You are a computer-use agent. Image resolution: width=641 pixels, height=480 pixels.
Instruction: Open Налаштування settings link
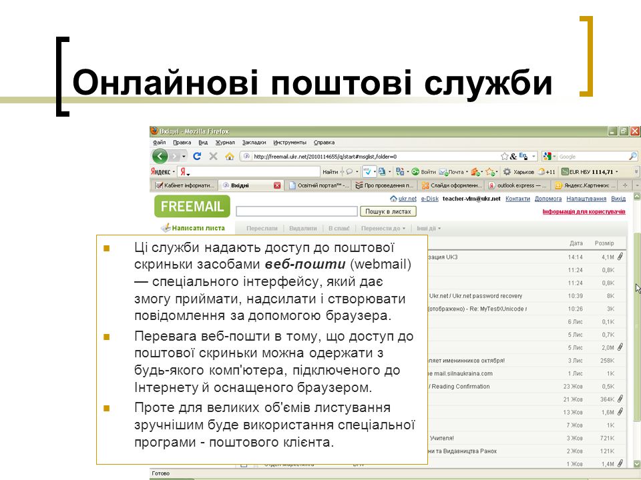point(586,199)
